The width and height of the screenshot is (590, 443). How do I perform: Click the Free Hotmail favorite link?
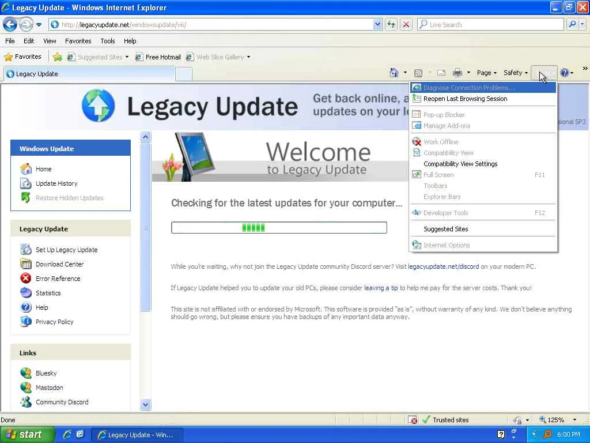[158, 57]
